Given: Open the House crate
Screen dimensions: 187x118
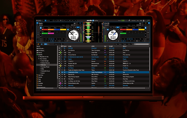Looking at the screenshot, I should pos(40,77).
